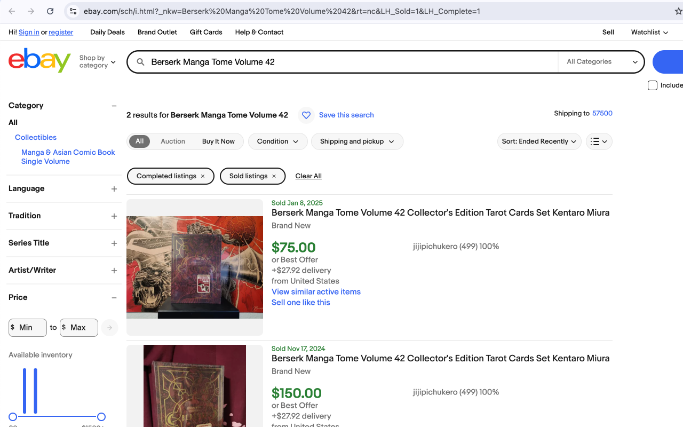Expand the Series Title filter
The height and width of the screenshot is (427, 683).
(114, 243)
